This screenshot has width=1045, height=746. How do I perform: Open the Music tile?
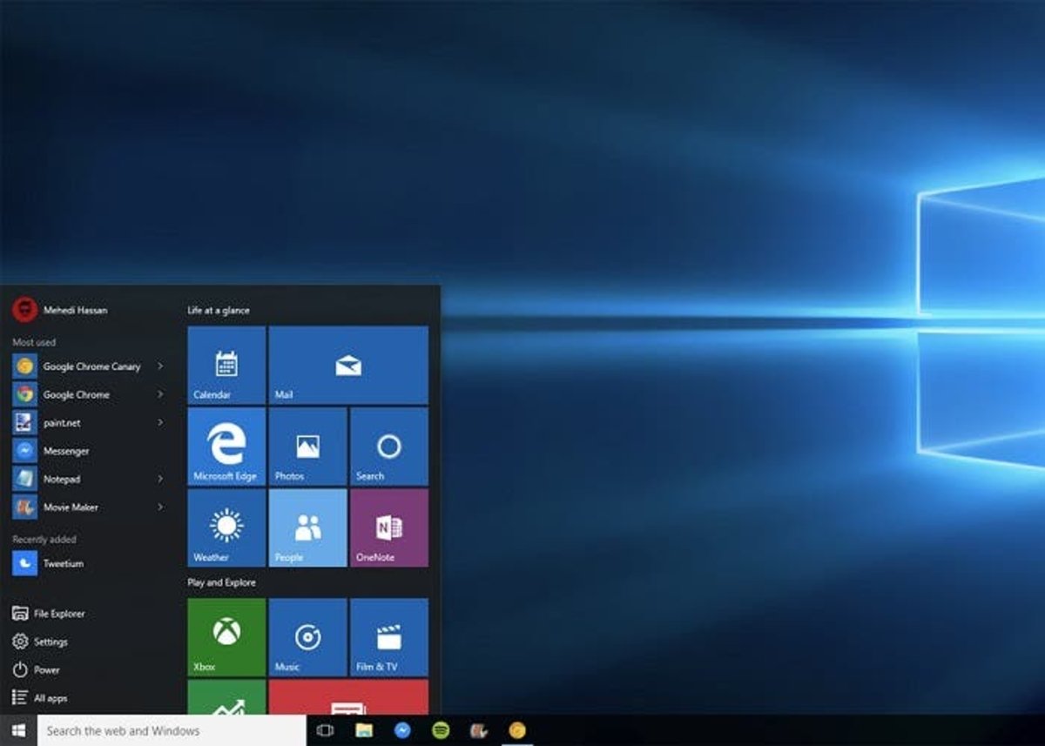tap(307, 637)
